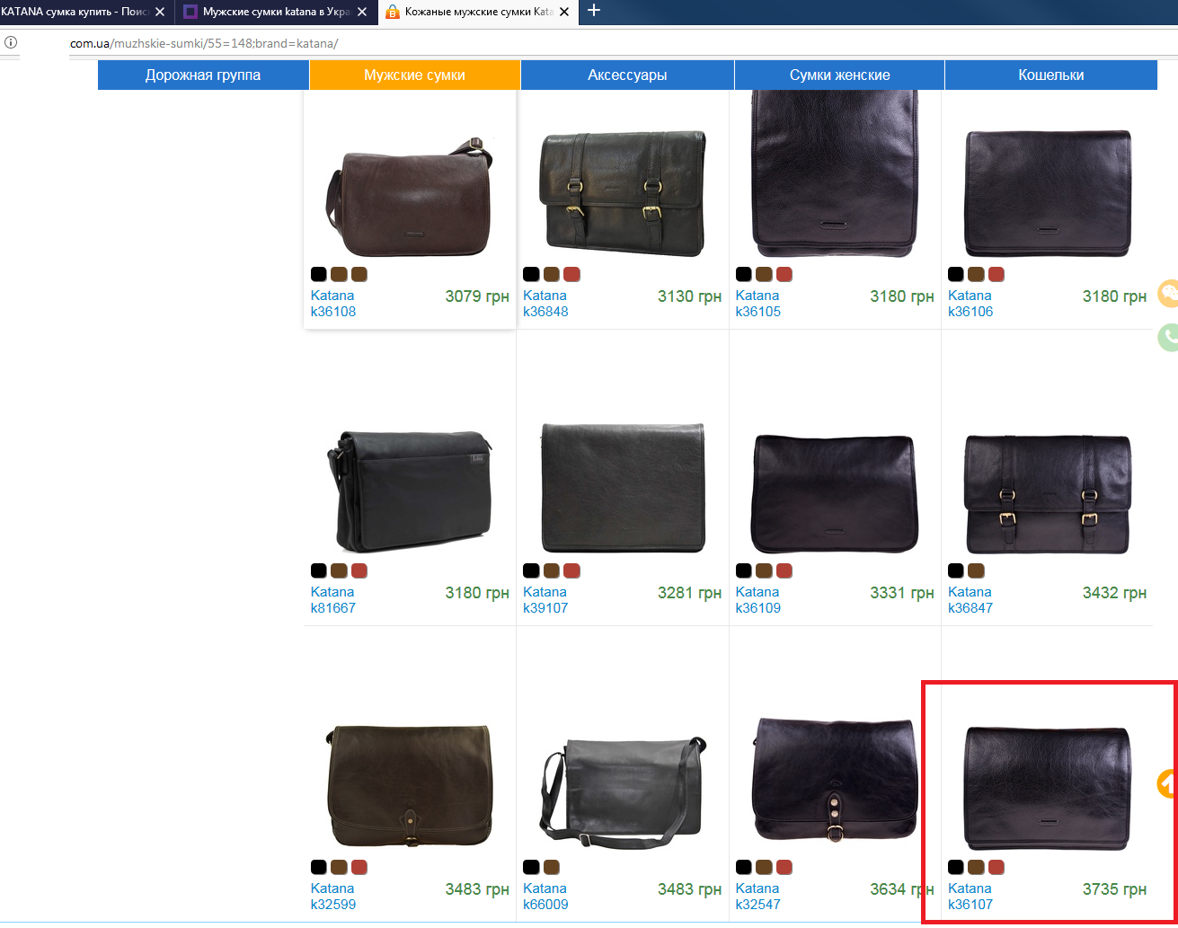Screen dimensions: 1178x928
Task: Pick the black swatch for k66009
Action: [531, 867]
